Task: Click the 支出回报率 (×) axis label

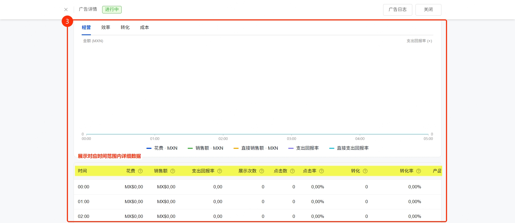Action: (419, 41)
